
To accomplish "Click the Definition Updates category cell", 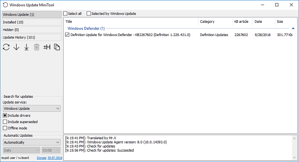I will [214, 35].
